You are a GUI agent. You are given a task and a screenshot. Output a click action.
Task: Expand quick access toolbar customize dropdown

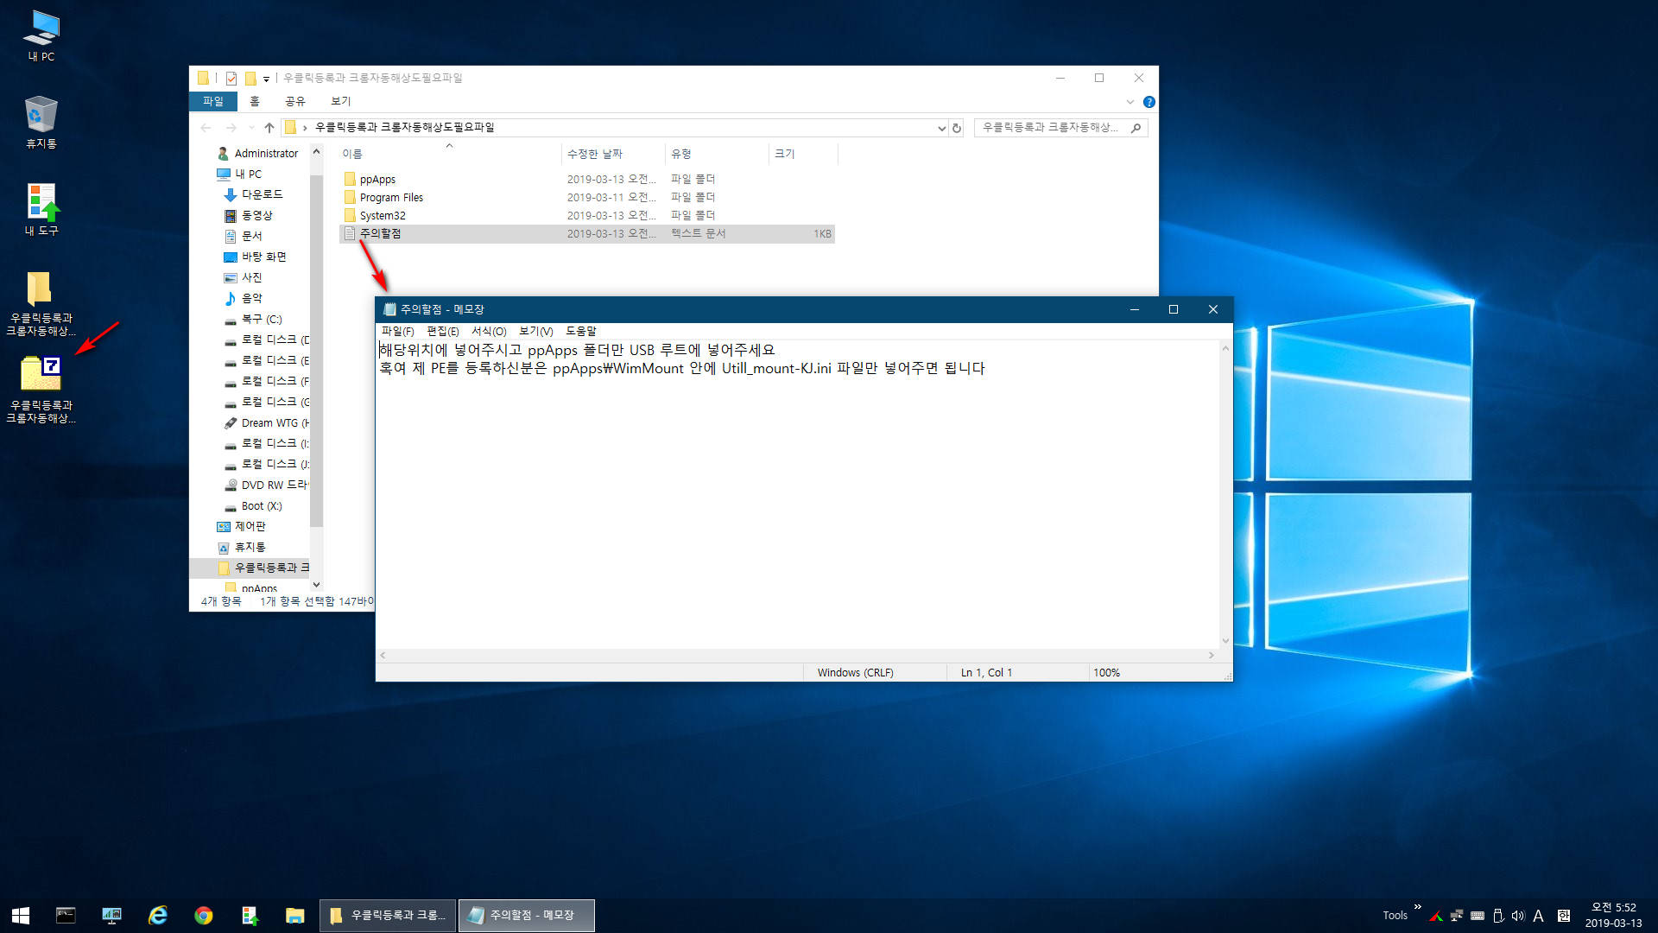click(x=266, y=79)
